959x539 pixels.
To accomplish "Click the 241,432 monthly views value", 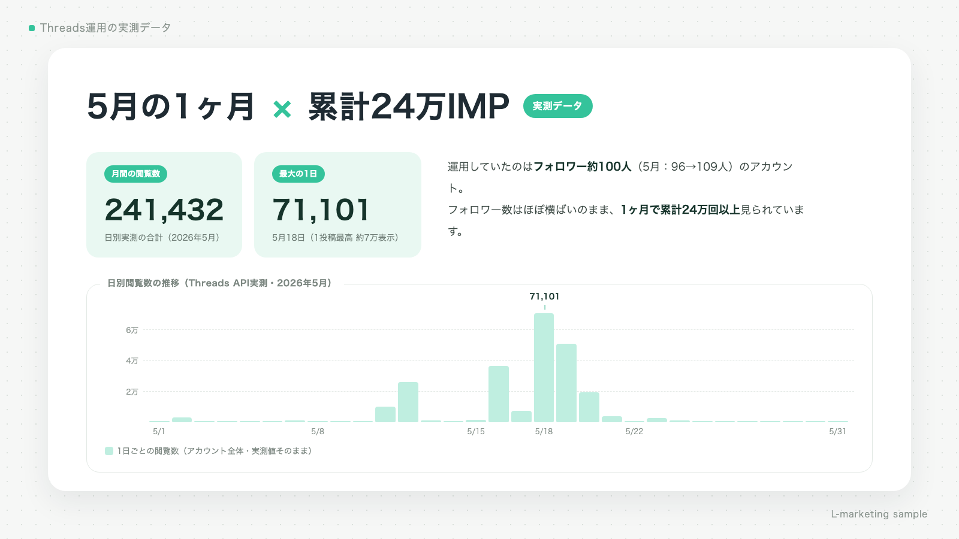I will [x=164, y=210].
